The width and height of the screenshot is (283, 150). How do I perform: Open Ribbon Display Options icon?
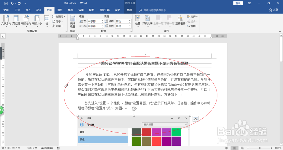click(249, 3)
